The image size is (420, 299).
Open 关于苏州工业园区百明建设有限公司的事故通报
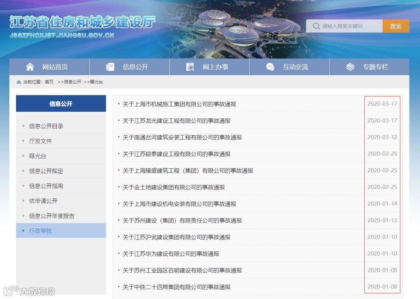(x=182, y=270)
